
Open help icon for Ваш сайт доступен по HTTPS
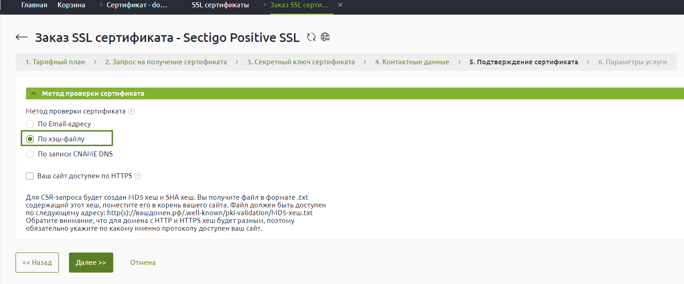(138, 176)
